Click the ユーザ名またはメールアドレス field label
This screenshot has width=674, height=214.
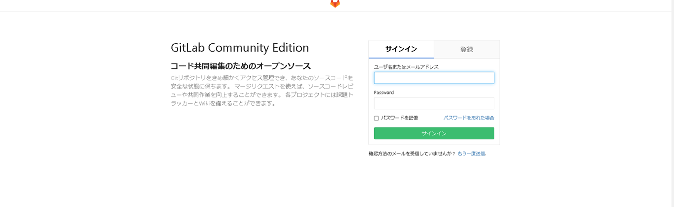click(x=406, y=67)
